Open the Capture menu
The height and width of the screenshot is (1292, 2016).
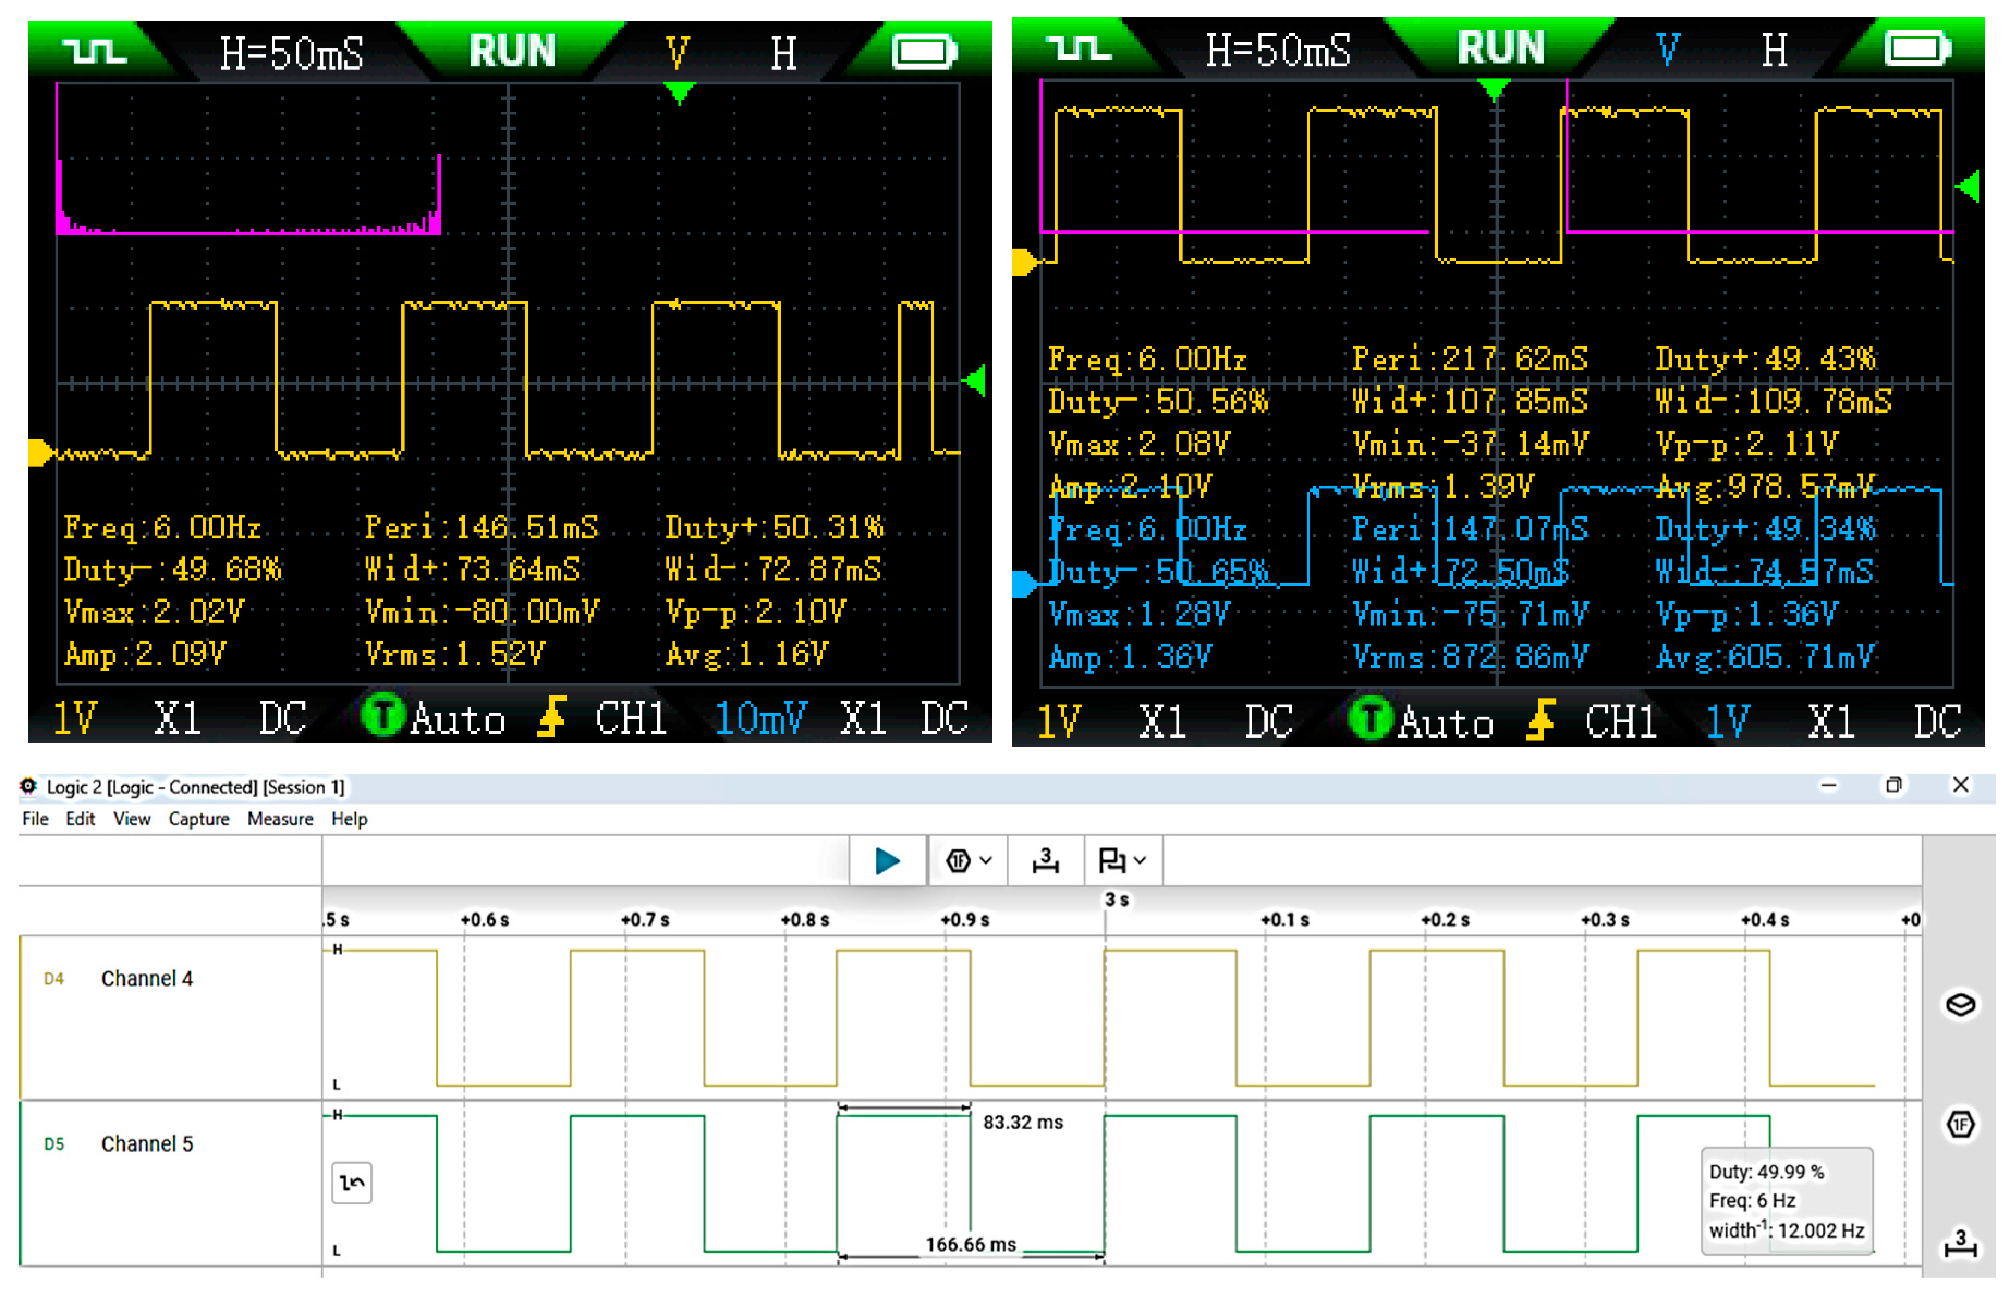(x=199, y=819)
